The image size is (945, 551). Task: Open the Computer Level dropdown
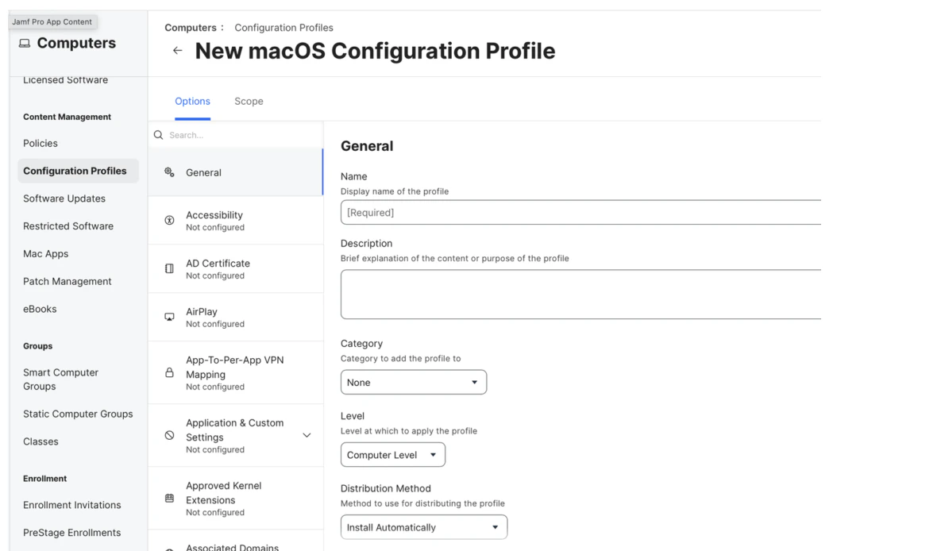point(392,455)
